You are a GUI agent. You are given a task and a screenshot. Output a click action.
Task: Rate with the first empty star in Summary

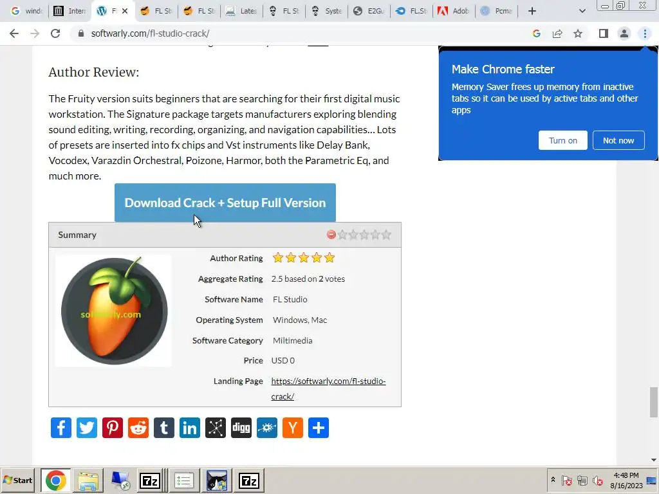[342, 235]
